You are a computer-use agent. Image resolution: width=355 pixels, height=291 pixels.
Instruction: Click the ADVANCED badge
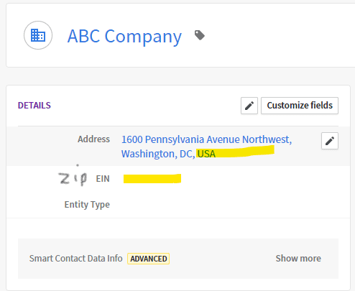(x=149, y=259)
